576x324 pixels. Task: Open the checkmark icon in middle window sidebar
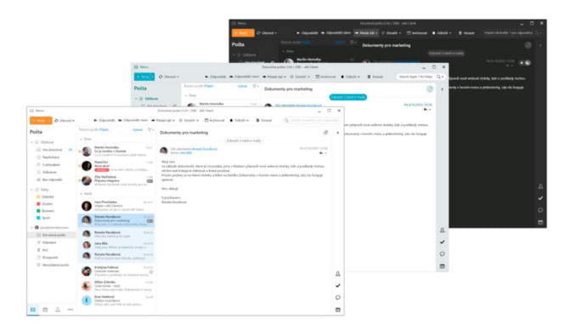point(443,242)
